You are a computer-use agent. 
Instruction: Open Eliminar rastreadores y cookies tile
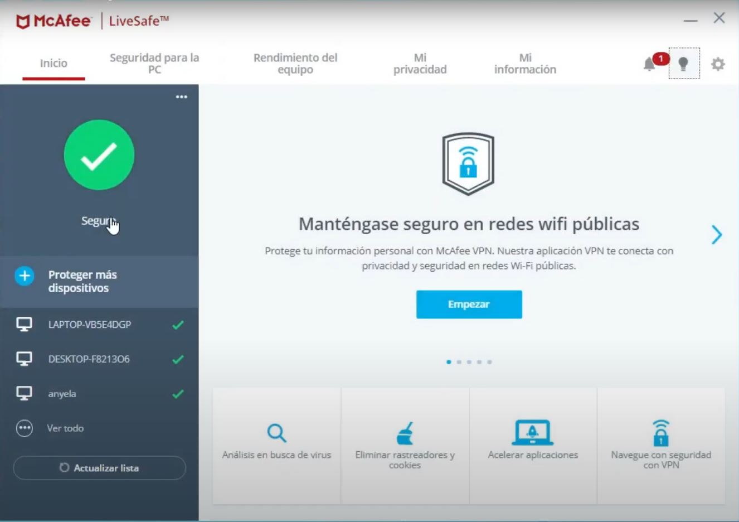click(x=405, y=446)
